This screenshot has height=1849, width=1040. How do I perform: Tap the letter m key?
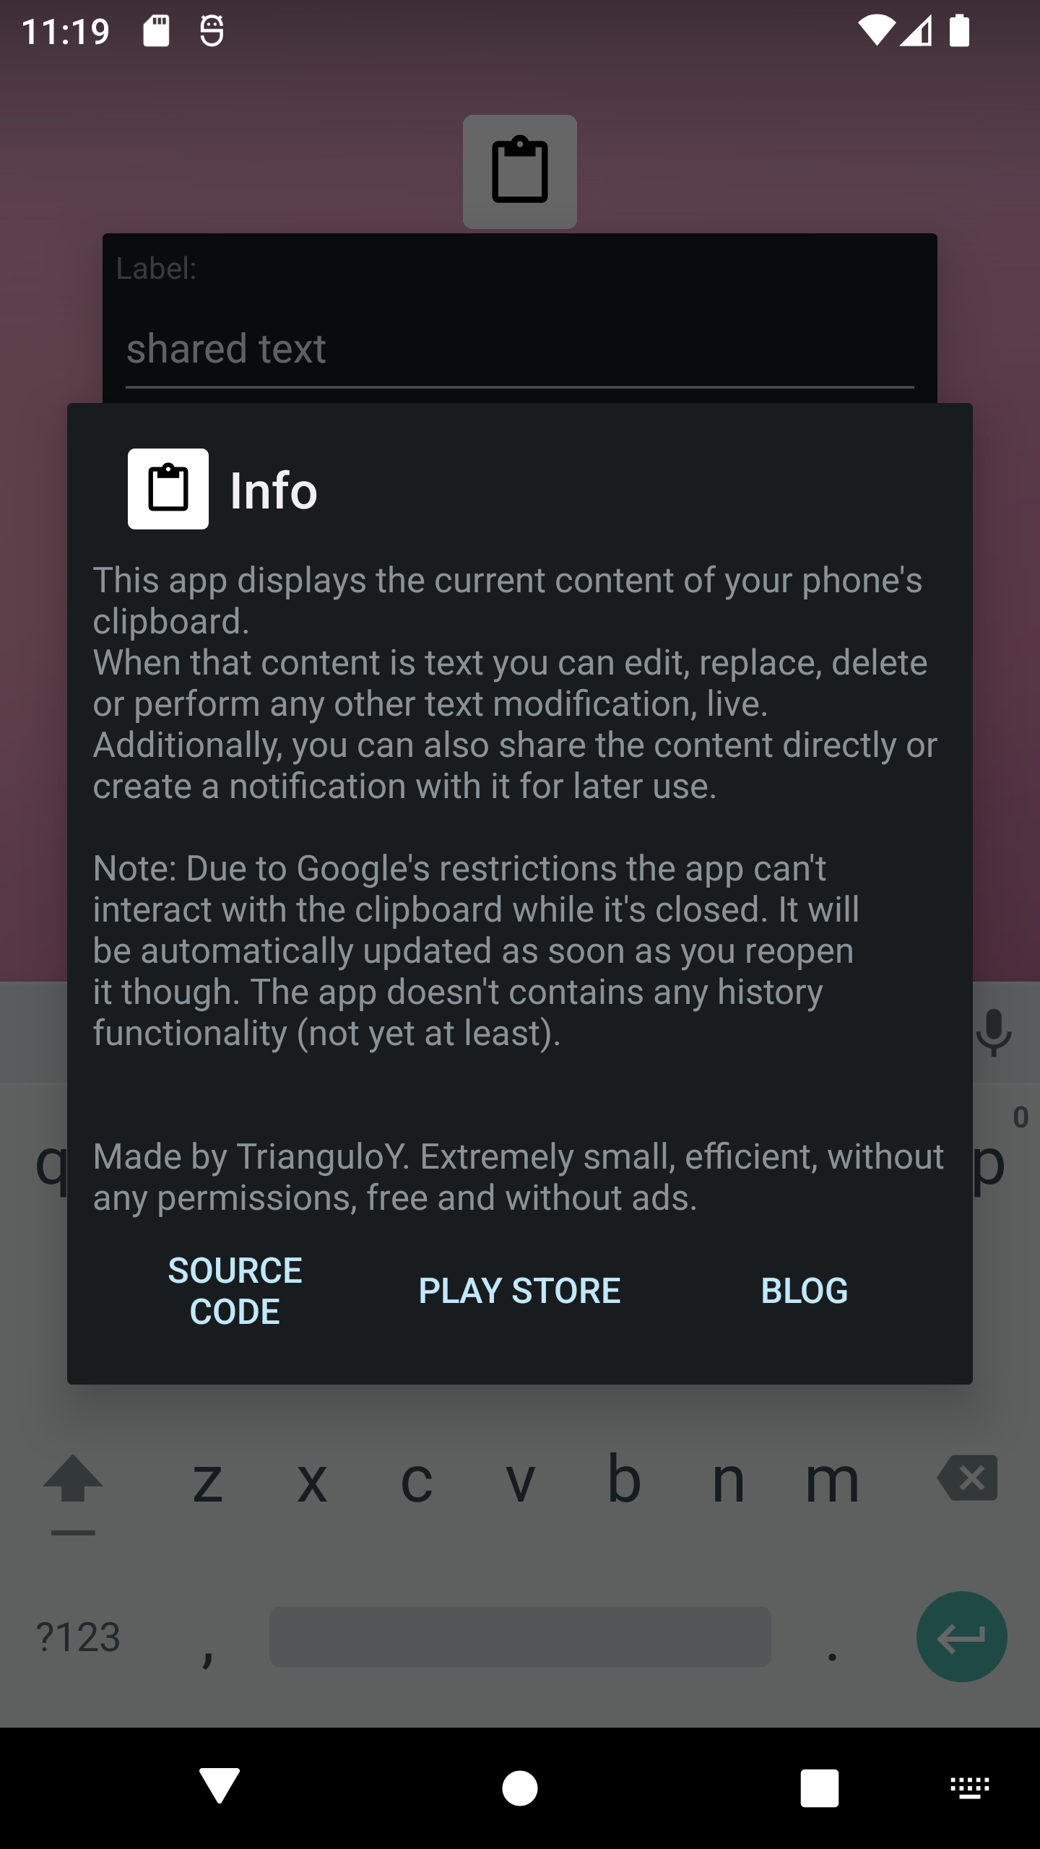(x=832, y=1479)
